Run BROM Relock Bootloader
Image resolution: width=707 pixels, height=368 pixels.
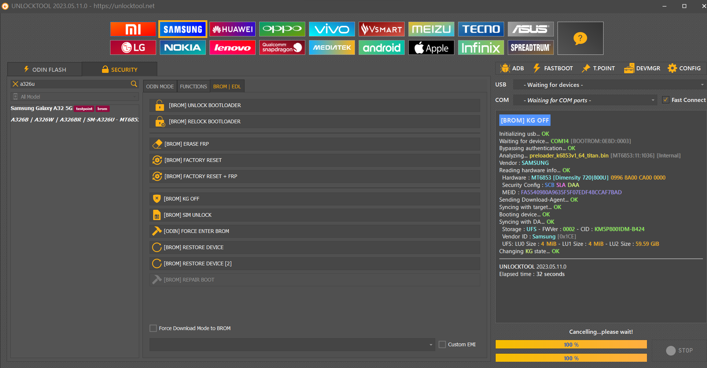point(315,121)
